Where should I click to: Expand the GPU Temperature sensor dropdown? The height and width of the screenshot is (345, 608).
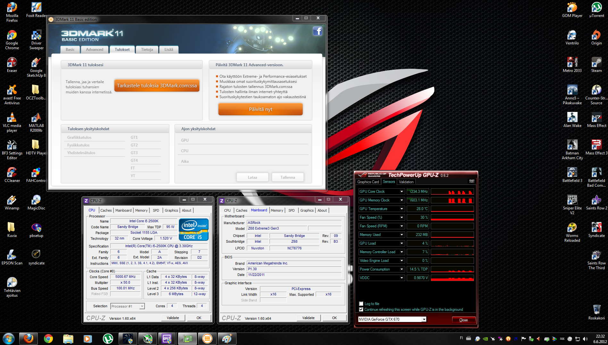coord(402,209)
